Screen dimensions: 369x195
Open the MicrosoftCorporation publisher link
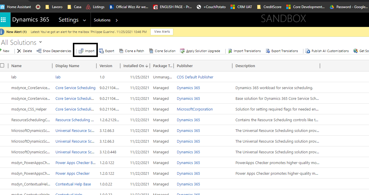[x=195, y=109]
